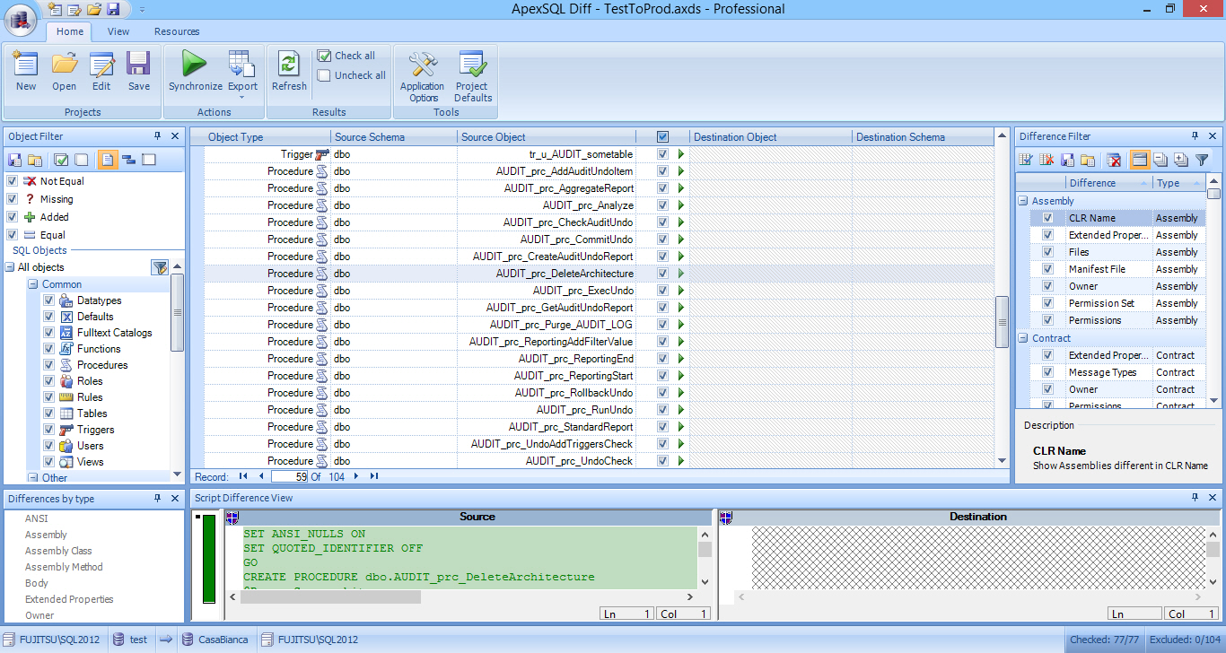This screenshot has width=1226, height=653.
Task: Click the funnel icon in Difference Filter toolbar
Action: coord(1202,160)
